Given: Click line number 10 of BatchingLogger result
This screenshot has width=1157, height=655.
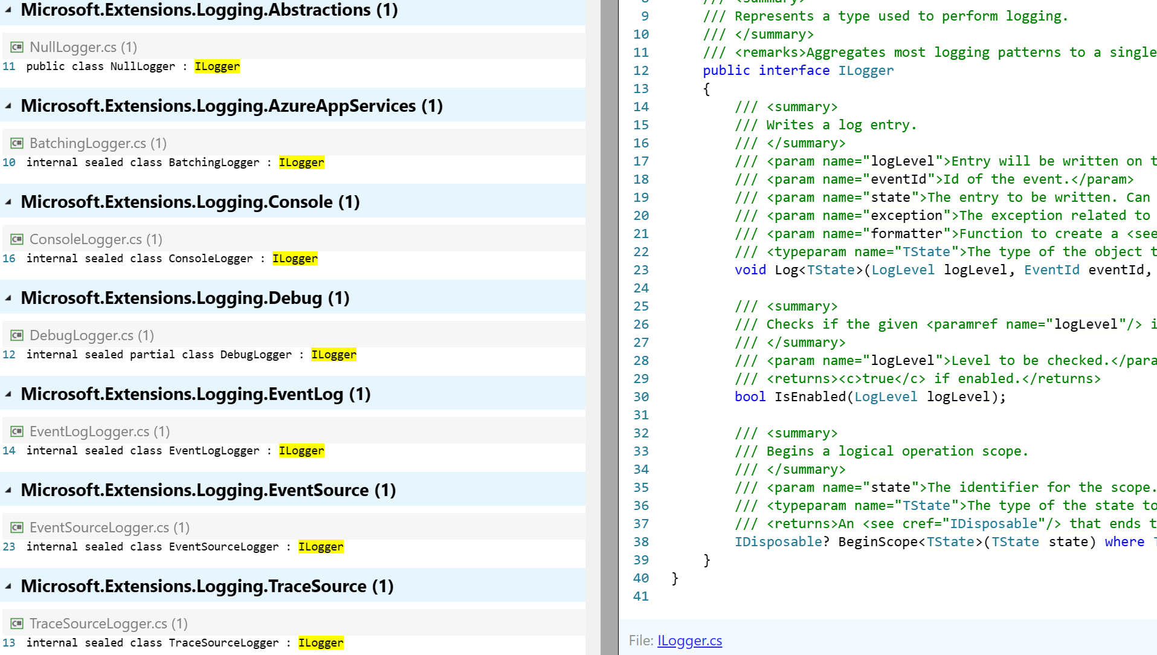Looking at the screenshot, I should pos(9,163).
